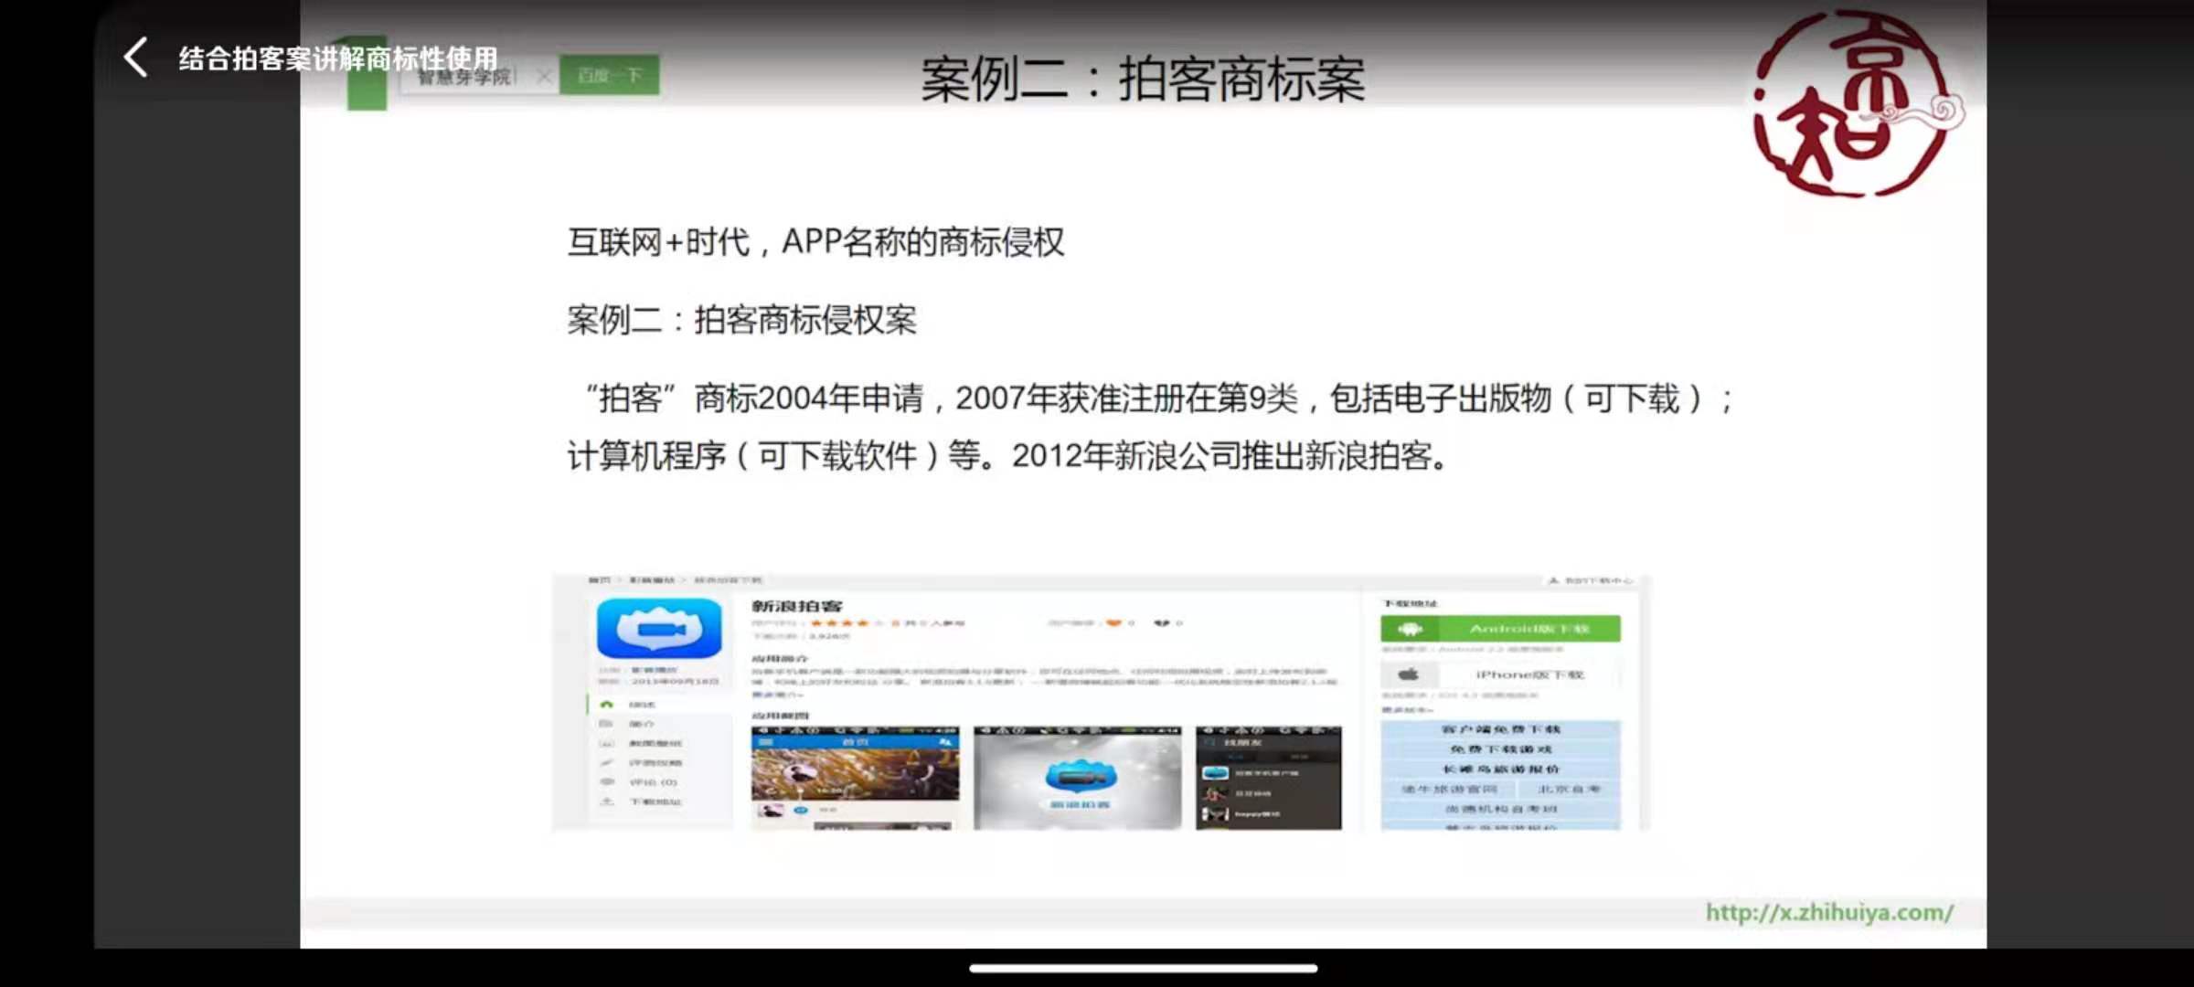The height and width of the screenshot is (987, 2194).
Task: Open the middle gray app screenshot thumbnail
Action: tap(1077, 779)
